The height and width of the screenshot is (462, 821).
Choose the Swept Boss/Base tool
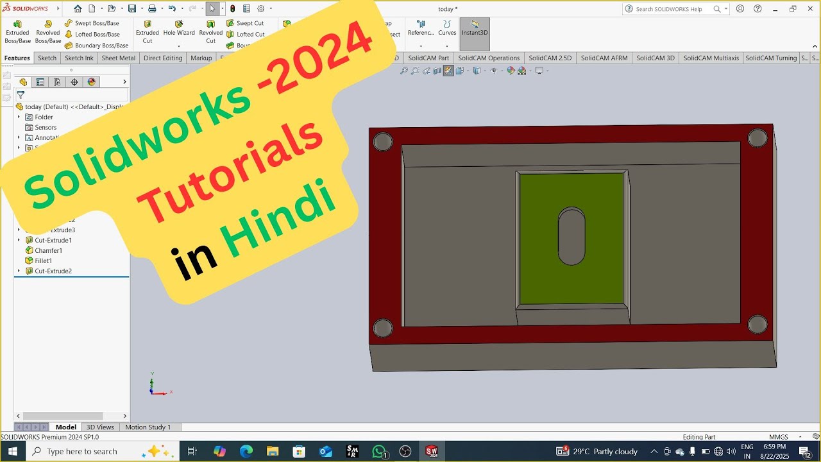click(92, 23)
